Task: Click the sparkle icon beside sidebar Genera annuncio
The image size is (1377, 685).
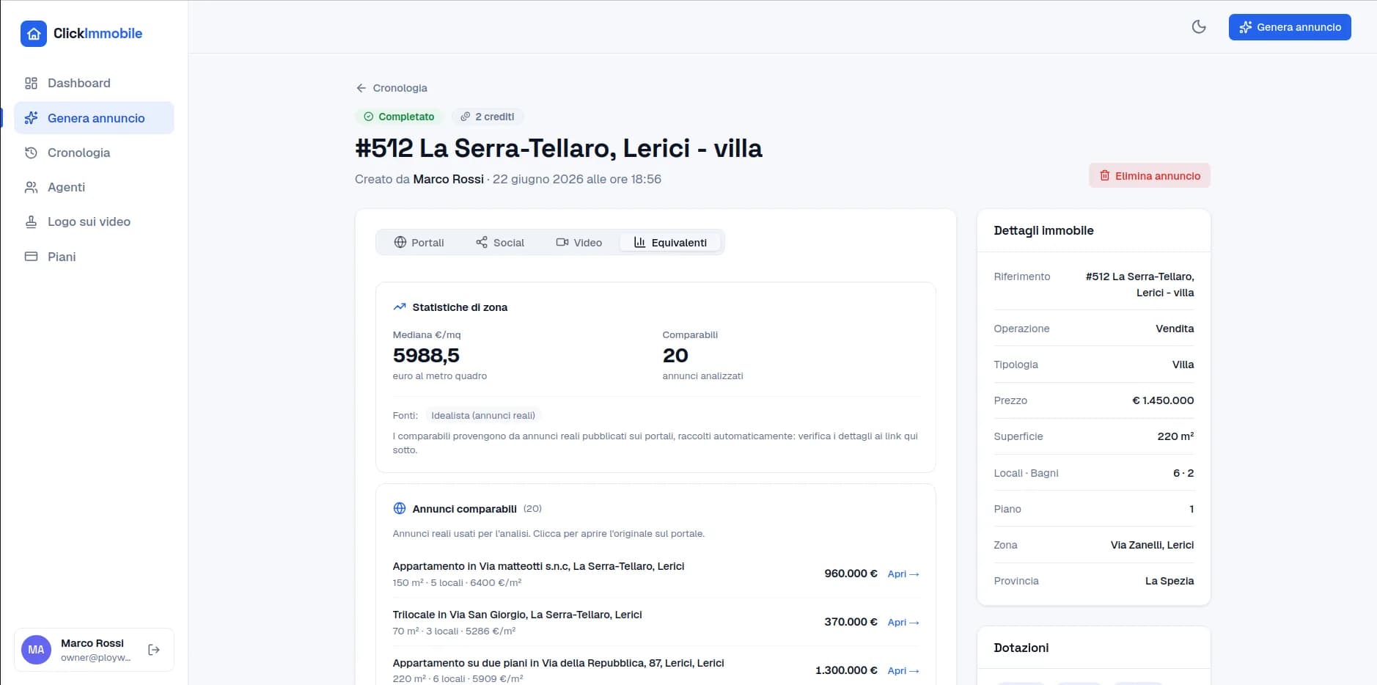Action: click(31, 118)
